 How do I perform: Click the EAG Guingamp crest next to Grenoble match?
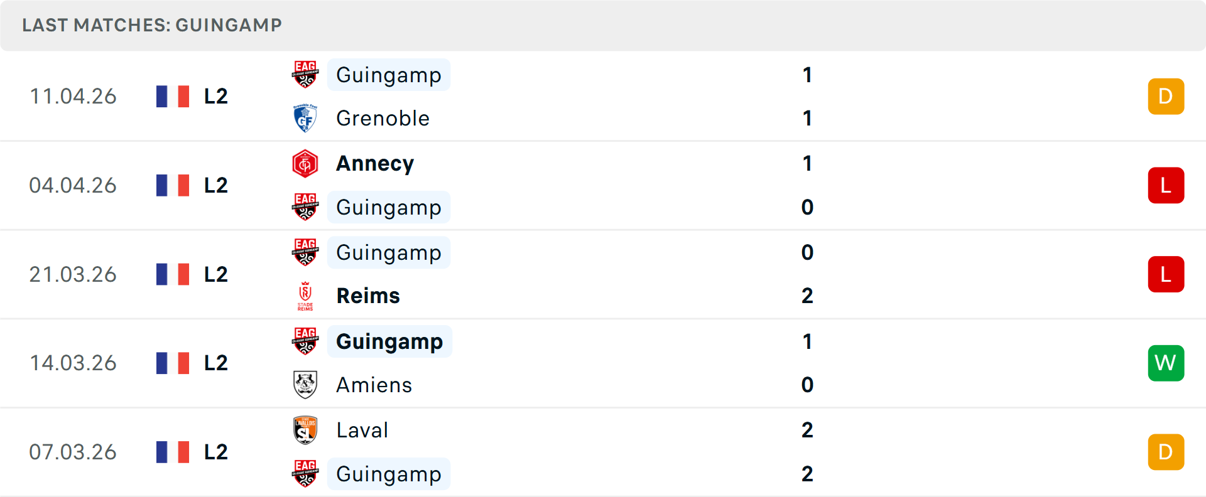(306, 75)
